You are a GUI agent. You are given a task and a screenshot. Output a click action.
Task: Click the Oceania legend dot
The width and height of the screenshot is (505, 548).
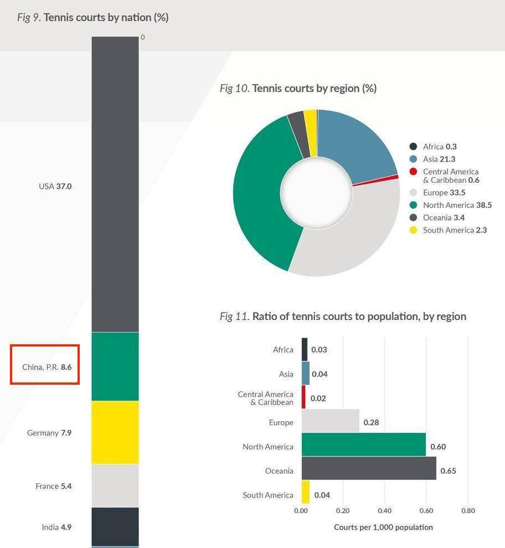[x=413, y=218]
